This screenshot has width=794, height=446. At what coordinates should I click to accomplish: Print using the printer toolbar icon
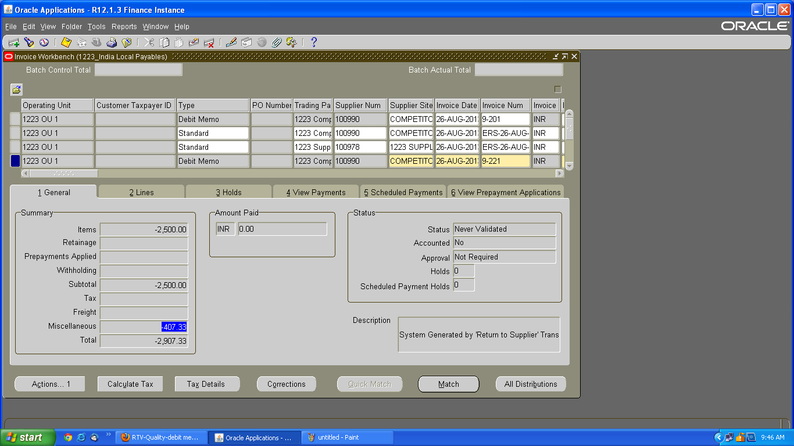[112, 42]
